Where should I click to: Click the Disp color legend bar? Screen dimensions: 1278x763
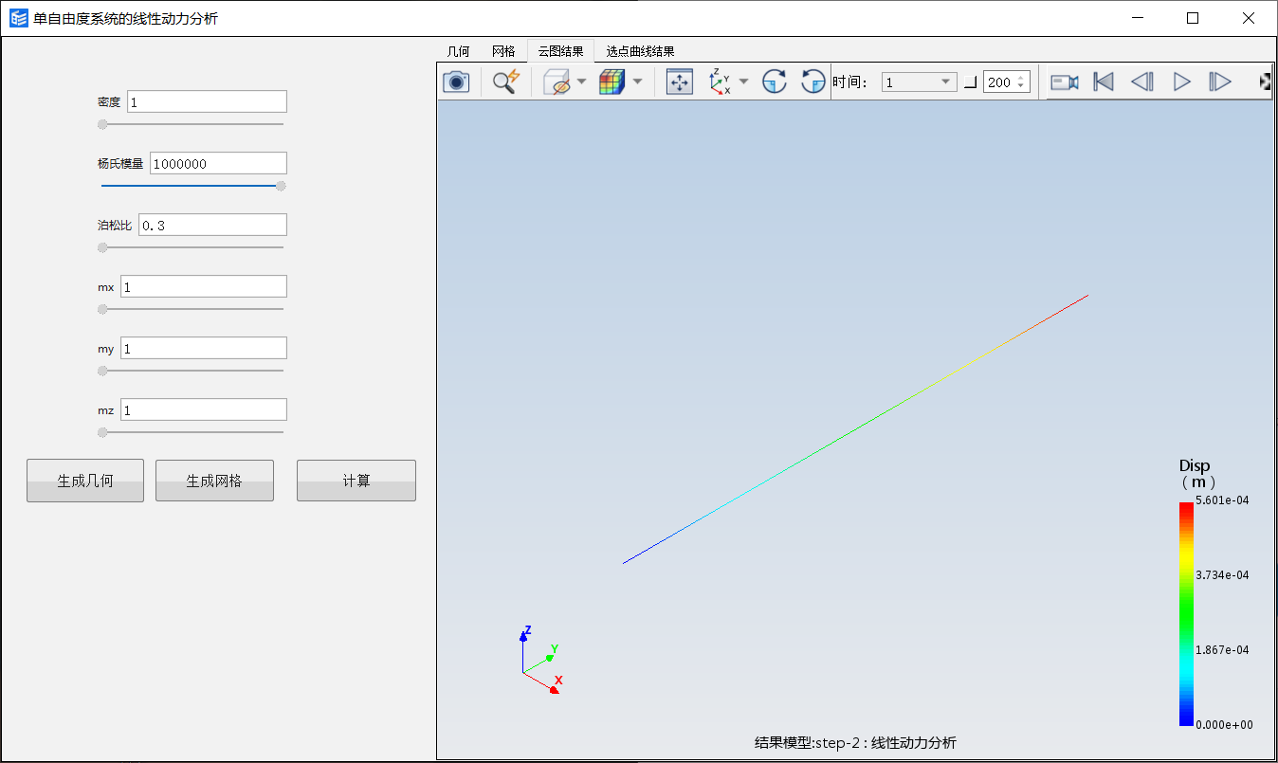coord(1186,614)
